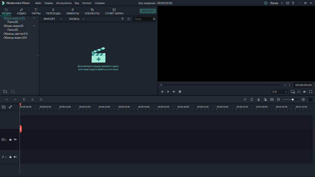315x177 pixels.
Task: Switch media grid view icon
Action: tap(129, 19)
